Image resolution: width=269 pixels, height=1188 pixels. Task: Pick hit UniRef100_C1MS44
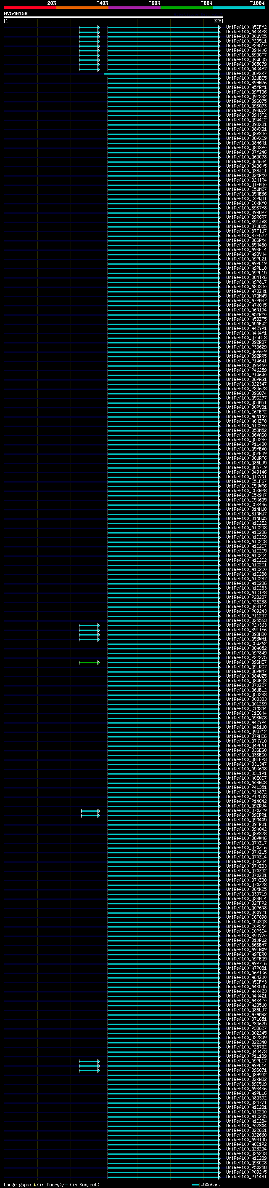point(246,709)
